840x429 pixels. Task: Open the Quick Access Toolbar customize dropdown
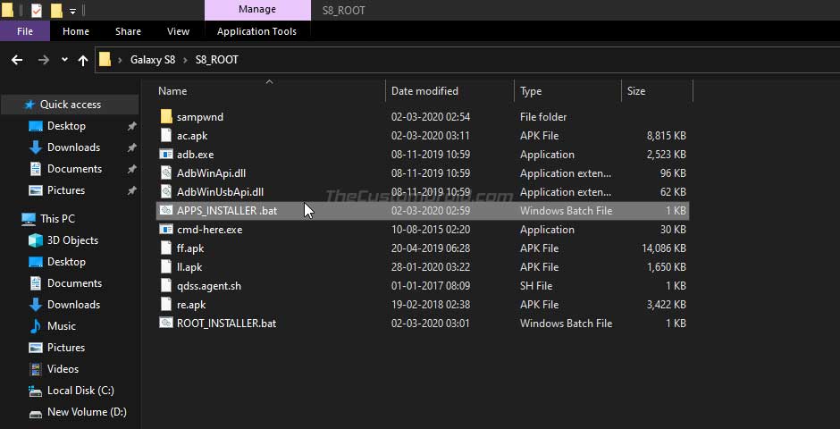(x=73, y=11)
